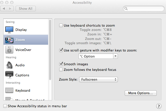166x111 pixels.
Task: Select the Display monitor icon
Action: 9,30
